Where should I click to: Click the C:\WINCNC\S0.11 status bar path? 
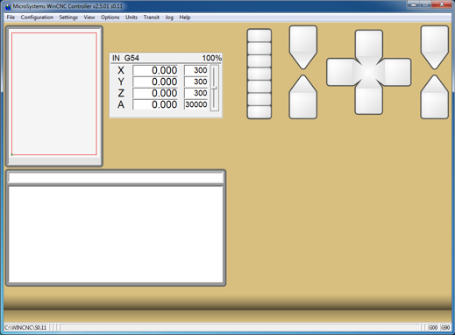click(25, 327)
